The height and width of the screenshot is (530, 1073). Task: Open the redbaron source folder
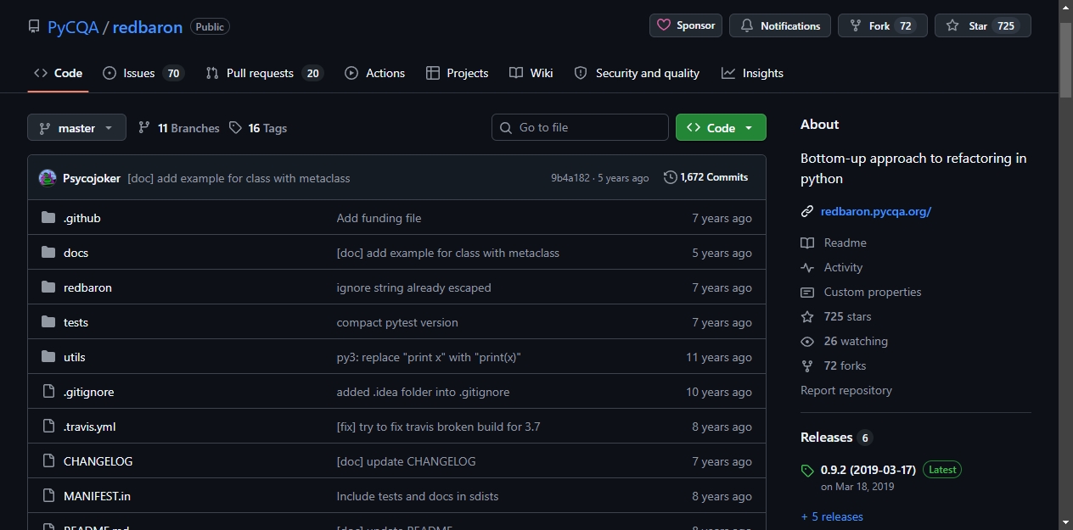pyautogui.click(x=87, y=287)
